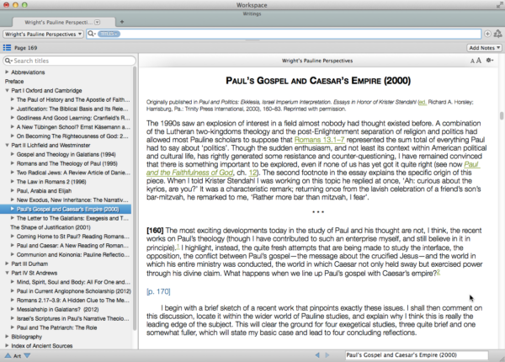Click the forward history arrow at bottom
The height and width of the screenshot is (362, 505).
coord(327,355)
